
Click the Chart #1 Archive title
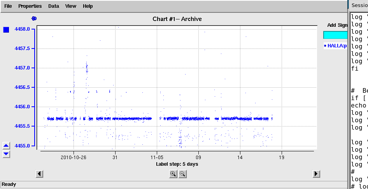pyautogui.click(x=177, y=19)
